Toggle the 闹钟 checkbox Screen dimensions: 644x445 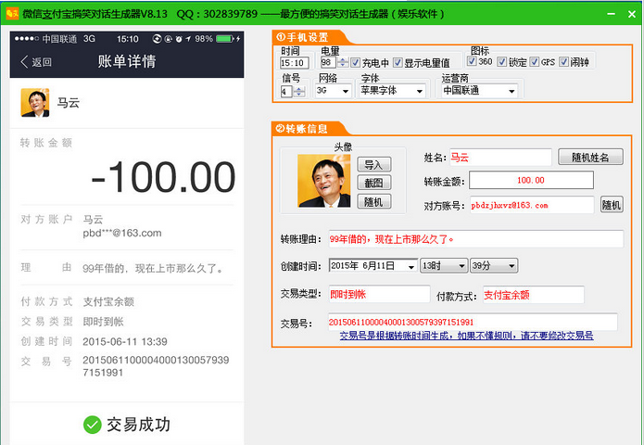pyautogui.click(x=564, y=62)
